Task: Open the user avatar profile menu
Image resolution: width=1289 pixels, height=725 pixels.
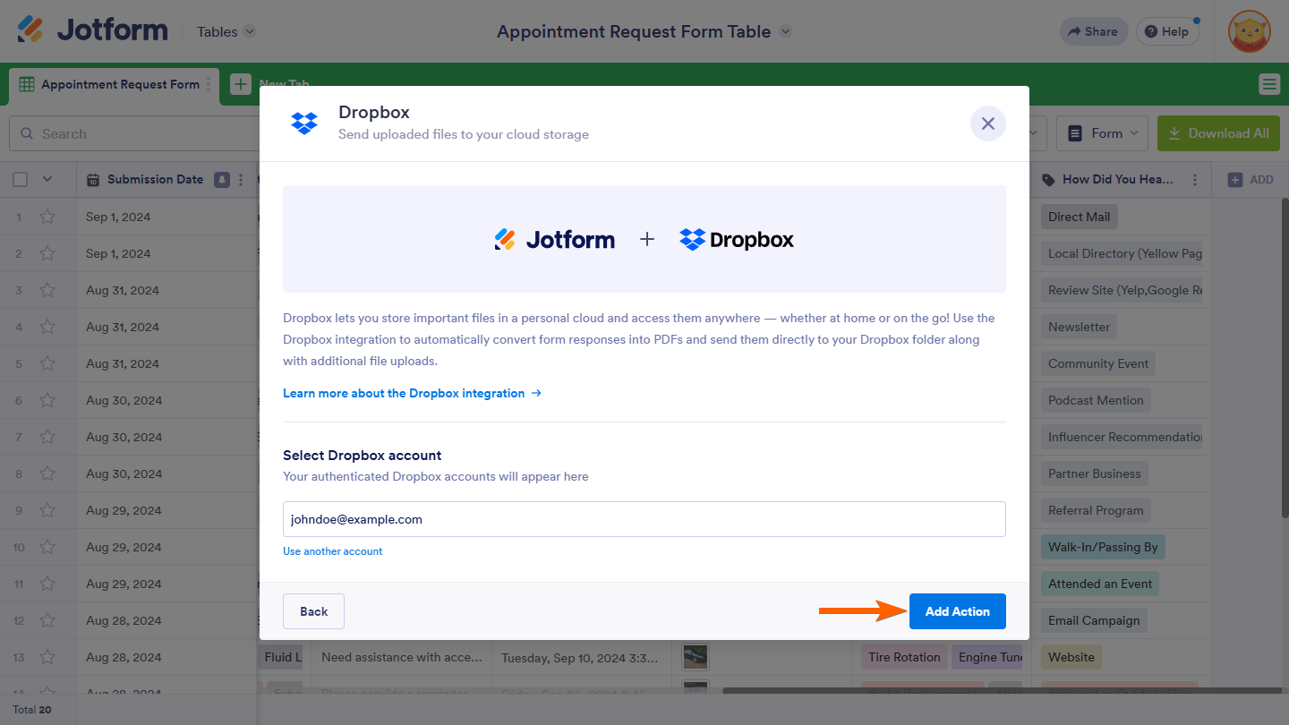Action: (x=1250, y=31)
